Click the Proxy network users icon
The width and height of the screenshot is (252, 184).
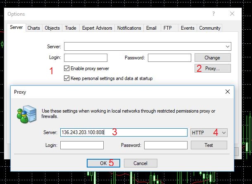(x=27, y=114)
